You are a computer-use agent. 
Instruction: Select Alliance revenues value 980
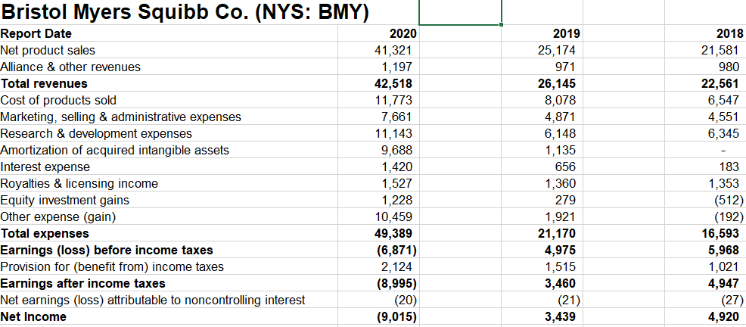[x=730, y=67]
